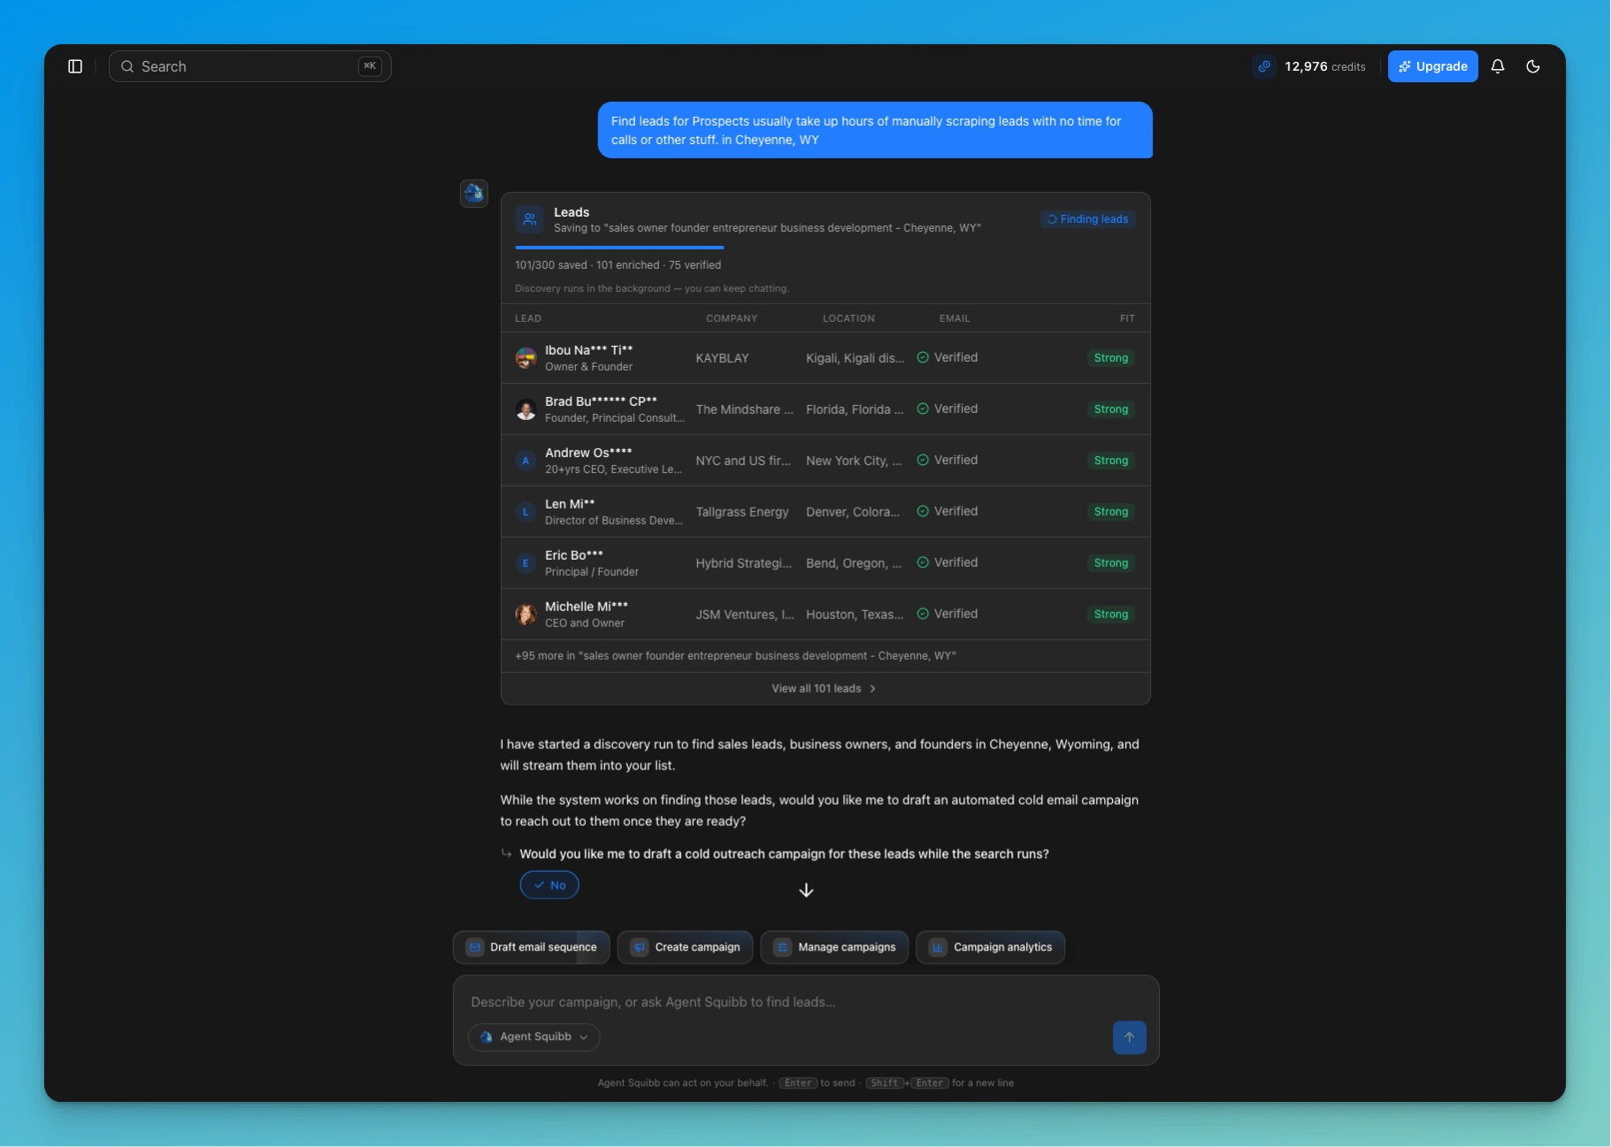Screen dimensions: 1611x1147
Task: Open the credits link icon
Action: (x=1264, y=66)
